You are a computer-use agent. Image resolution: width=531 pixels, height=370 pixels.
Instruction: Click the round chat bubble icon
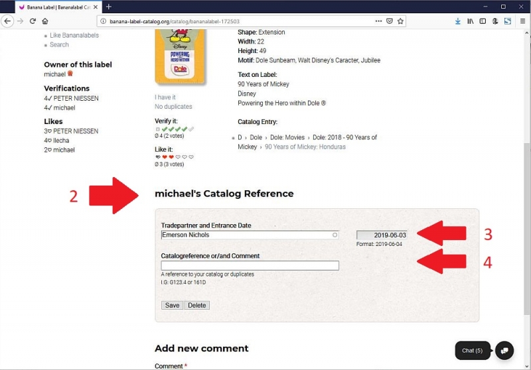point(504,350)
